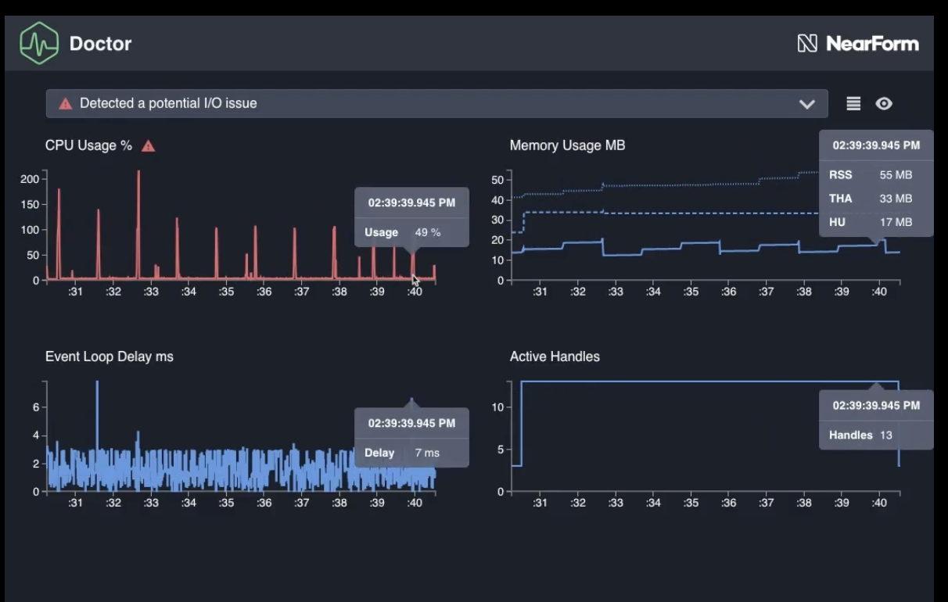Select the Active Handles chart heading

pyautogui.click(x=555, y=357)
